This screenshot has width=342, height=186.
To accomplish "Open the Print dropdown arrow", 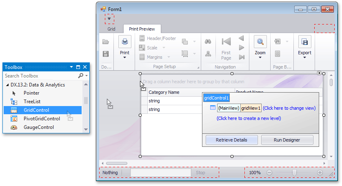I will (x=124, y=58).
